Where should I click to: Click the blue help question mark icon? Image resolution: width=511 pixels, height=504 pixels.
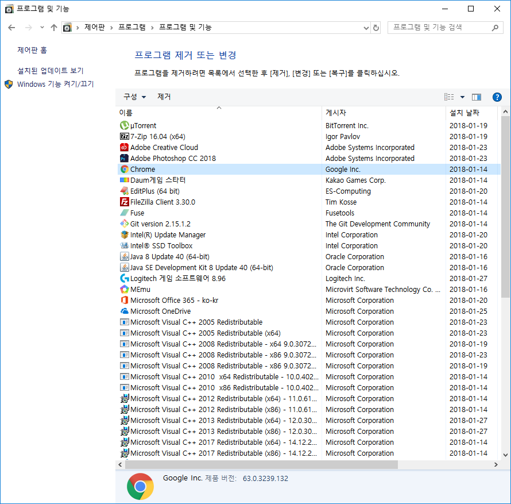497,97
